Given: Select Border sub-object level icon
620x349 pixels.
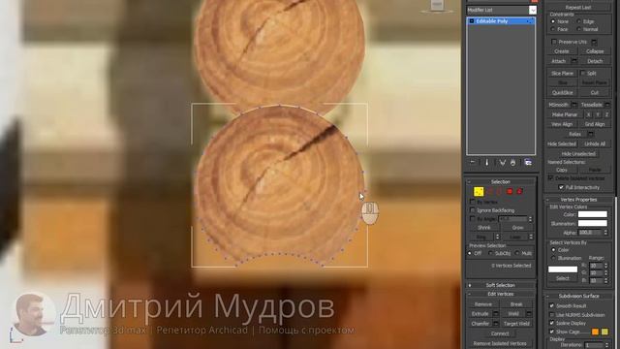Looking at the screenshot, I should [499, 192].
